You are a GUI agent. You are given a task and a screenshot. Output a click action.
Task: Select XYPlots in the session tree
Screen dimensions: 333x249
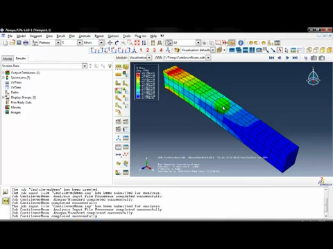(16, 82)
